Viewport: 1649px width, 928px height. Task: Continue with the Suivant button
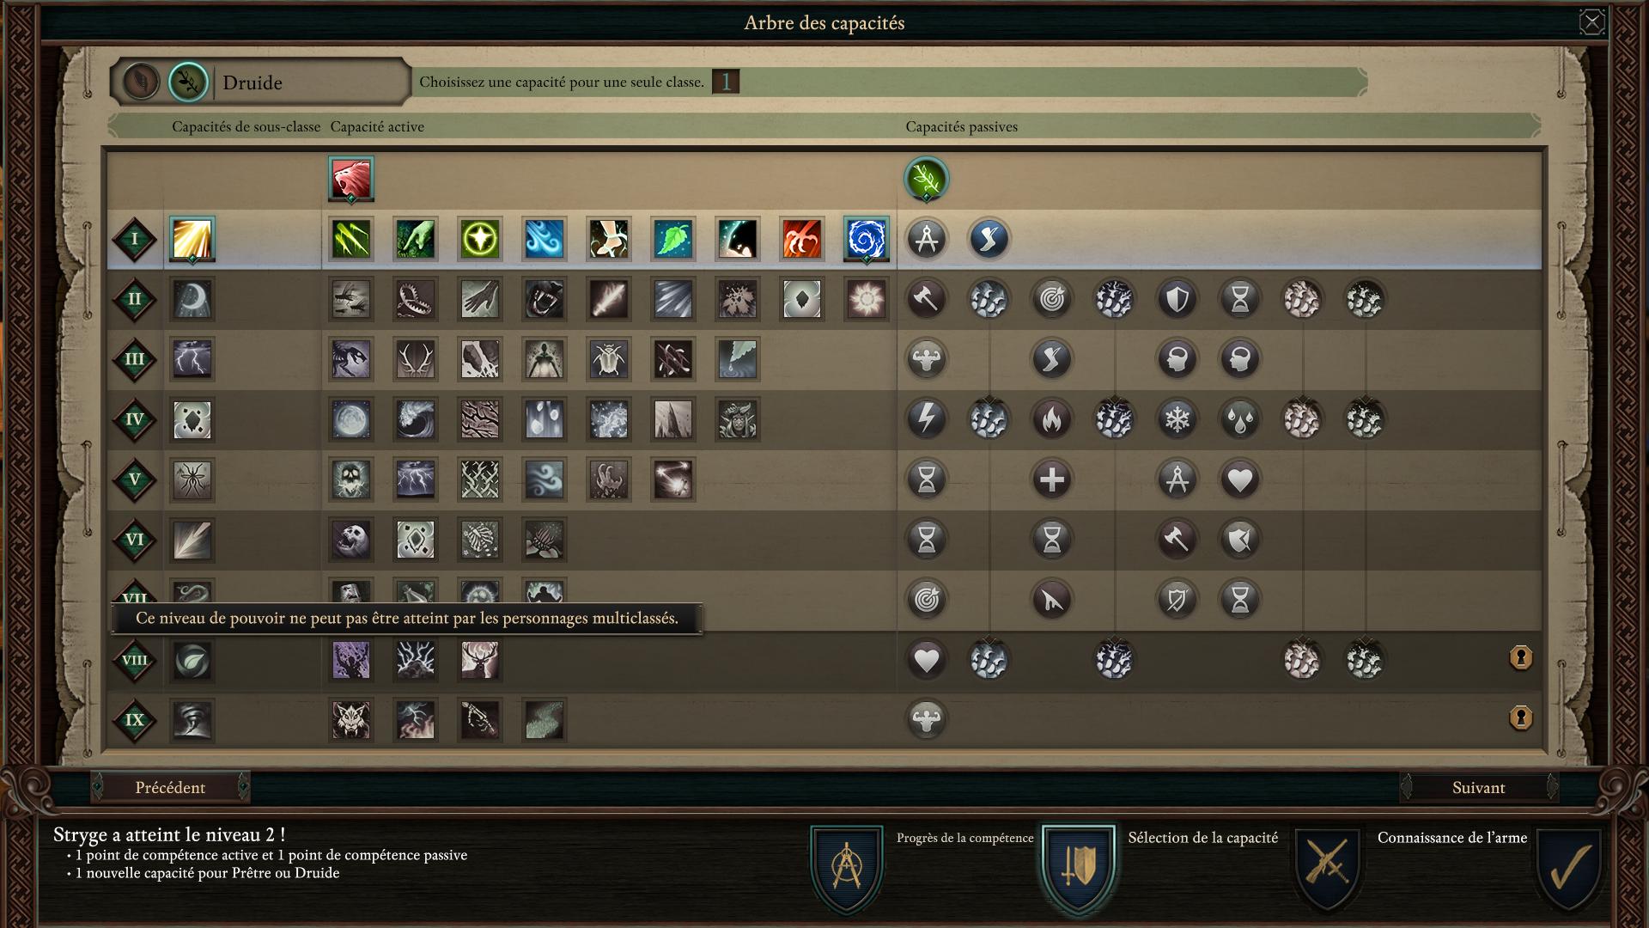1478,787
